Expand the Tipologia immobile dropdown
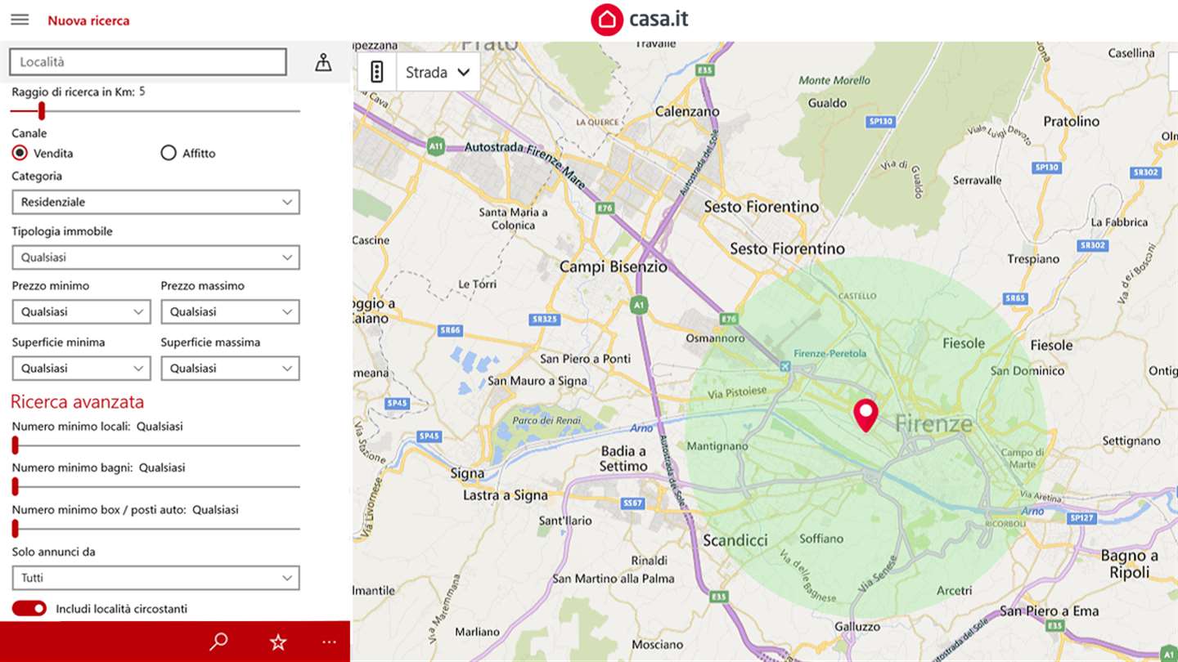This screenshot has height=662, width=1178. pyautogui.click(x=155, y=257)
